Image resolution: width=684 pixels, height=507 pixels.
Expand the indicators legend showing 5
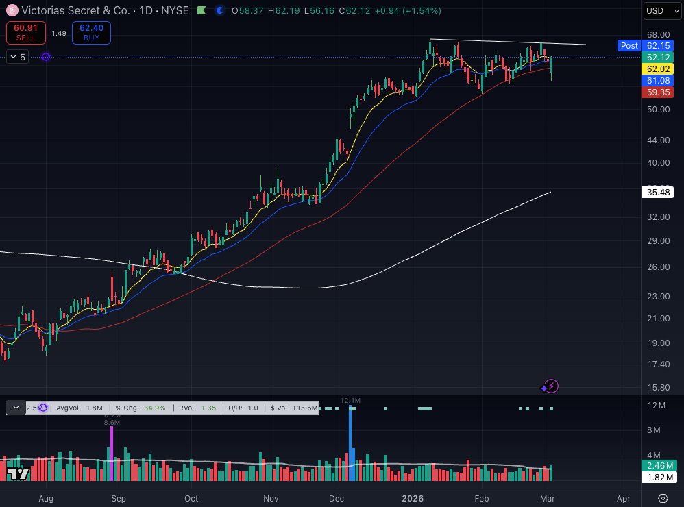17,57
